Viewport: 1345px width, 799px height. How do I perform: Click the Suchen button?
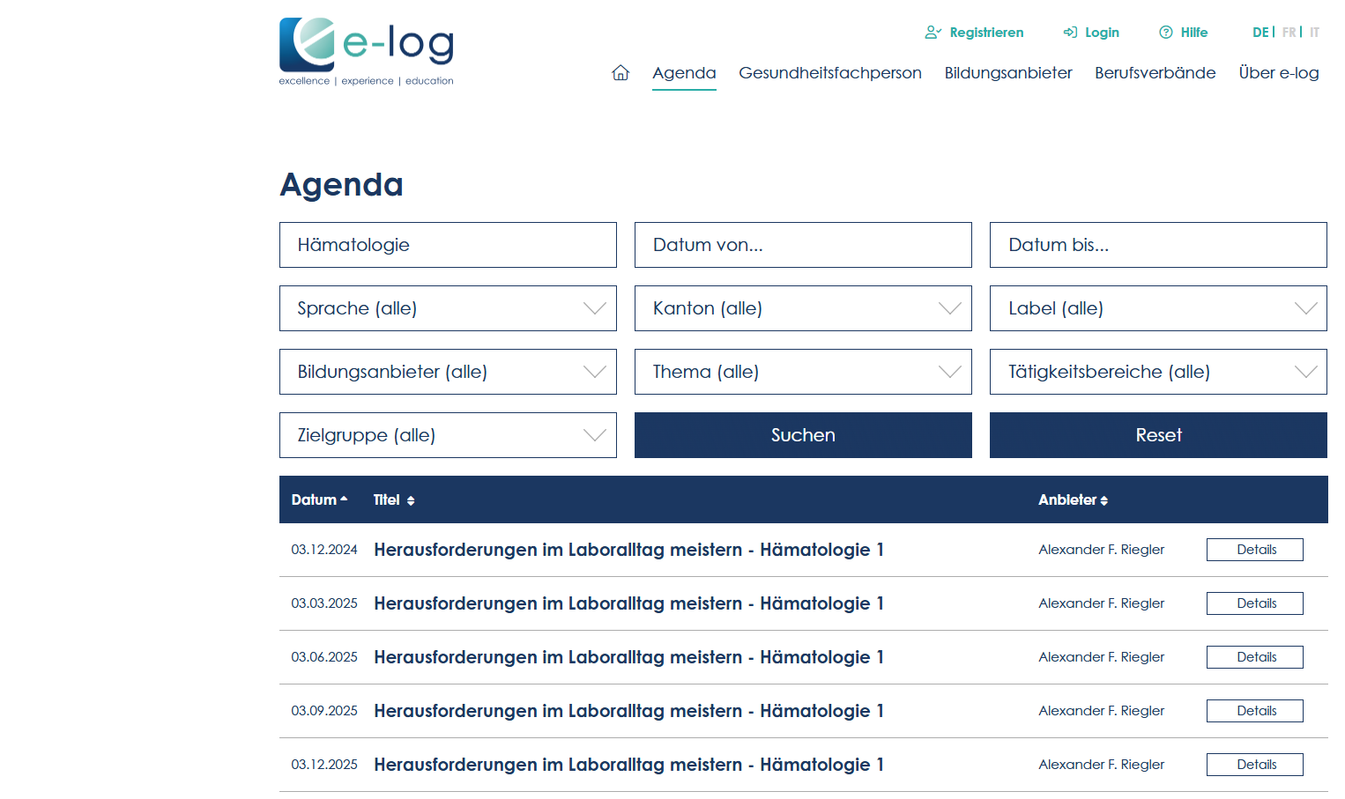tap(802, 435)
